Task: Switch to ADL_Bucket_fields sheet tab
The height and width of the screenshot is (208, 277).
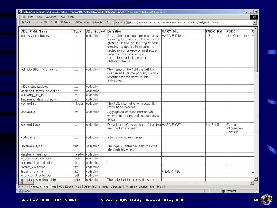Action: coord(70,186)
